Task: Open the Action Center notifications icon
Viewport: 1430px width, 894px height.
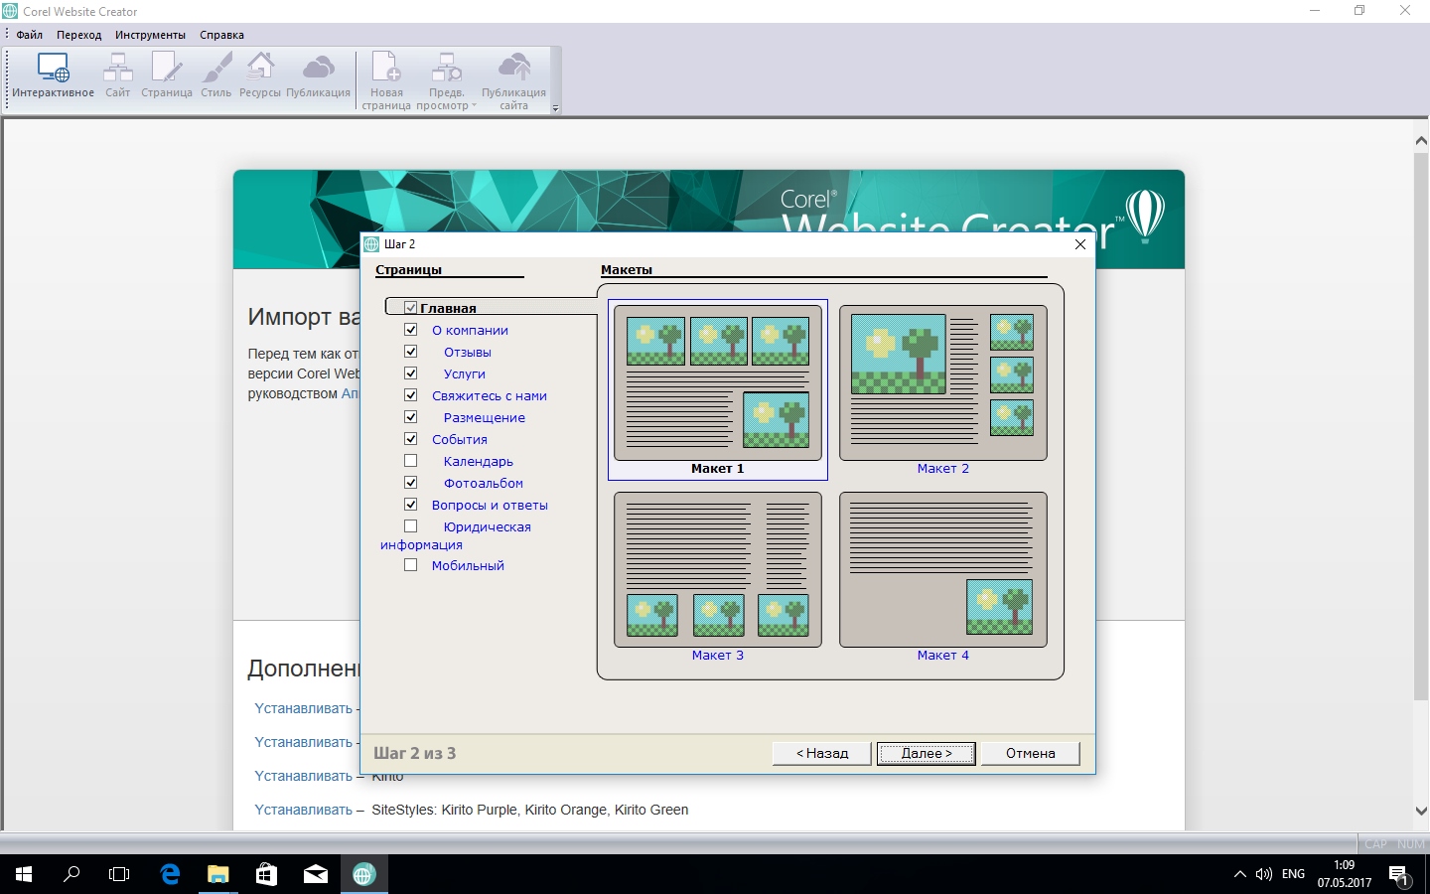Action: tap(1399, 874)
